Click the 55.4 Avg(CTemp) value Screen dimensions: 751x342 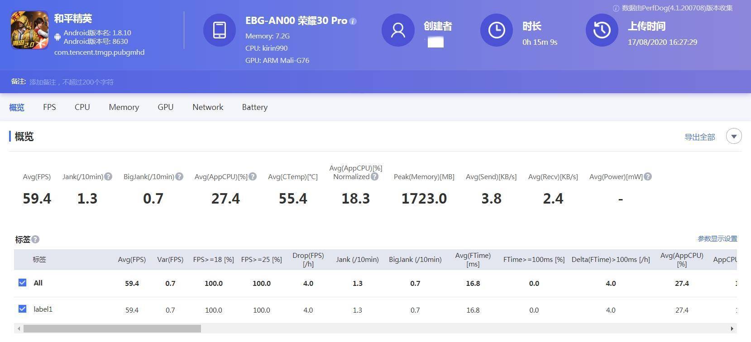[293, 199]
